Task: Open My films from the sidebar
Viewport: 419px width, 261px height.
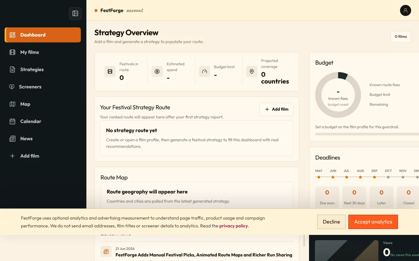Action: coord(43,52)
